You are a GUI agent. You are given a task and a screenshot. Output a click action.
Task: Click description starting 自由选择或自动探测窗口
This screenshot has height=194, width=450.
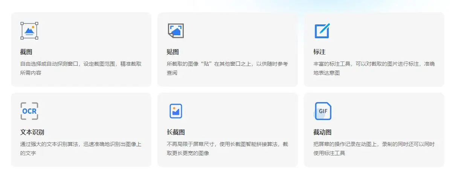(x=81, y=68)
